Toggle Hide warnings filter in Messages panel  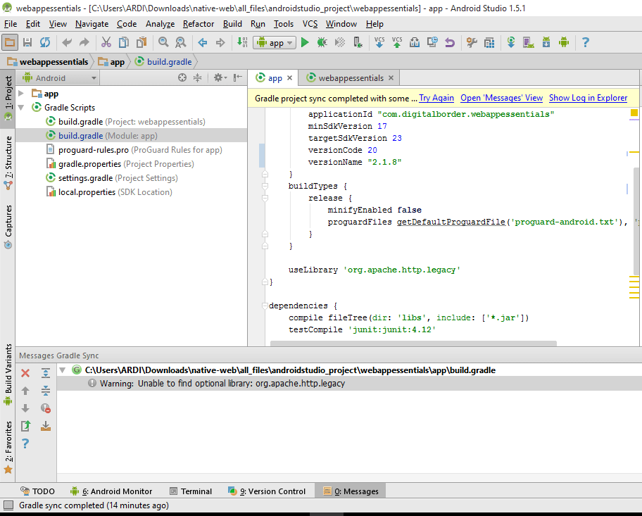tap(46, 408)
